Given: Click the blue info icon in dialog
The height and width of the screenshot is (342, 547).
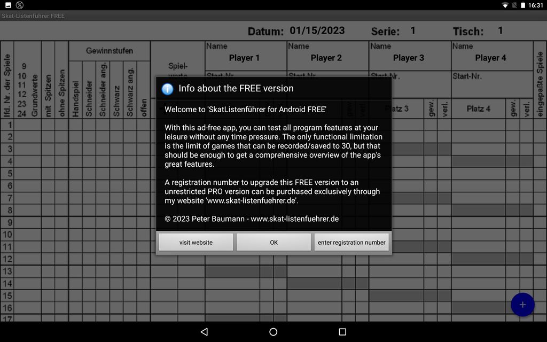Looking at the screenshot, I should (x=167, y=89).
